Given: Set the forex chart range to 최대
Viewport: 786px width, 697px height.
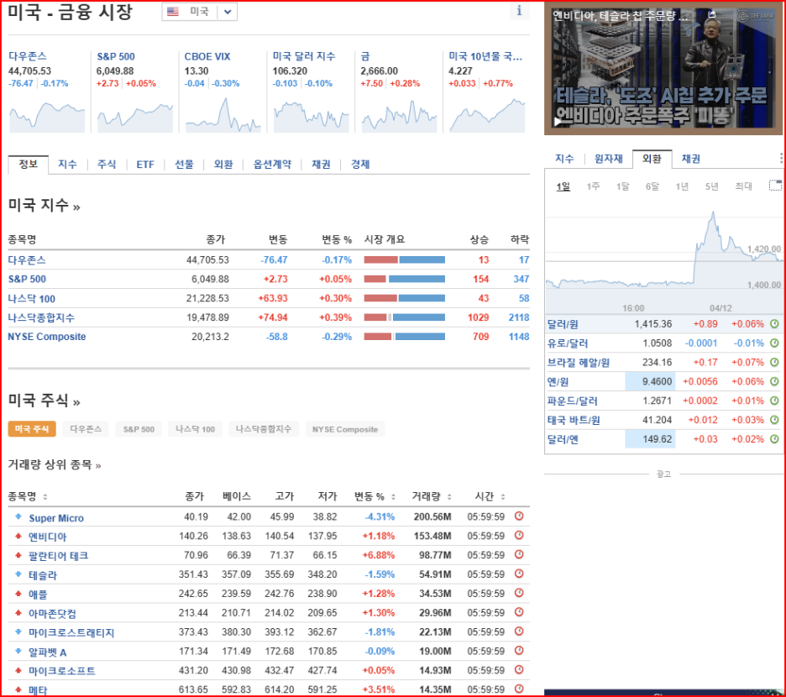Looking at the screenshot, I should click(743, 186).
